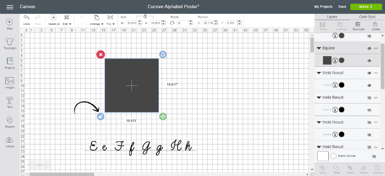Create a New project from sidebar
385x176 pixels.
pyautogui.click(x=10, y=24)
